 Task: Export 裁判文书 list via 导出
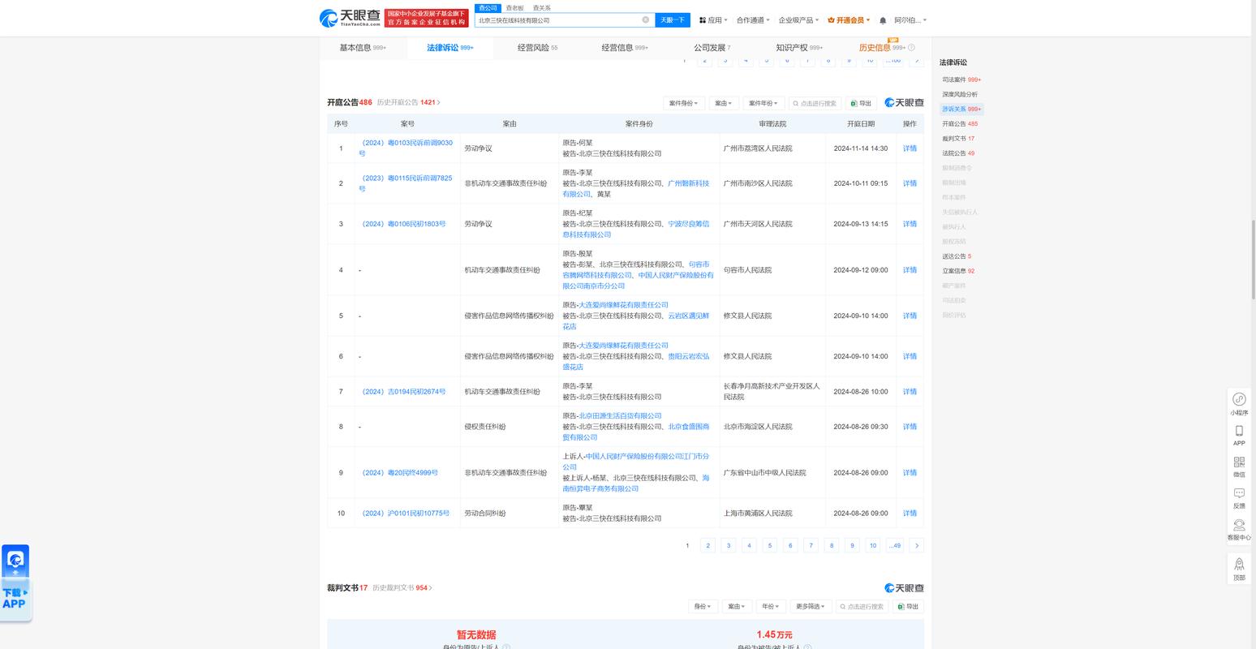pyautogui.click(x=908, y=606)
